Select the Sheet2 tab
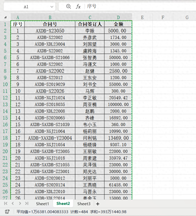The image size is (196, 216). [x=63, y=204]
